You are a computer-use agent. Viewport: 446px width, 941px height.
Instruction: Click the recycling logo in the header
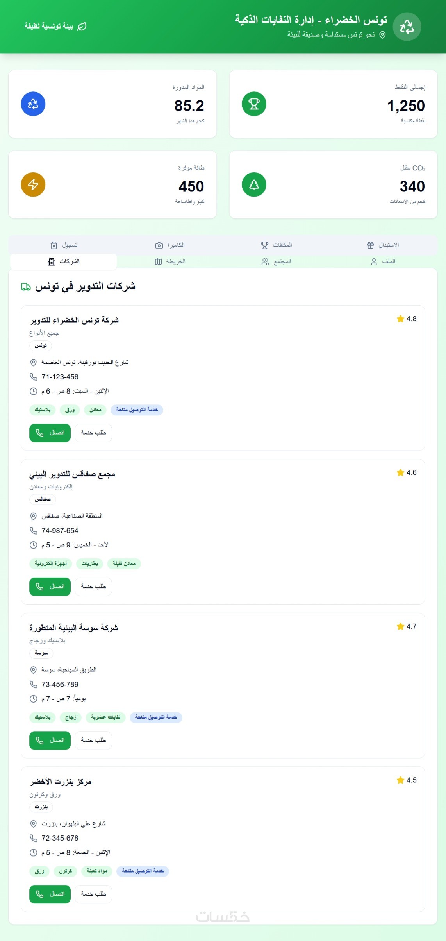(407, 27)
